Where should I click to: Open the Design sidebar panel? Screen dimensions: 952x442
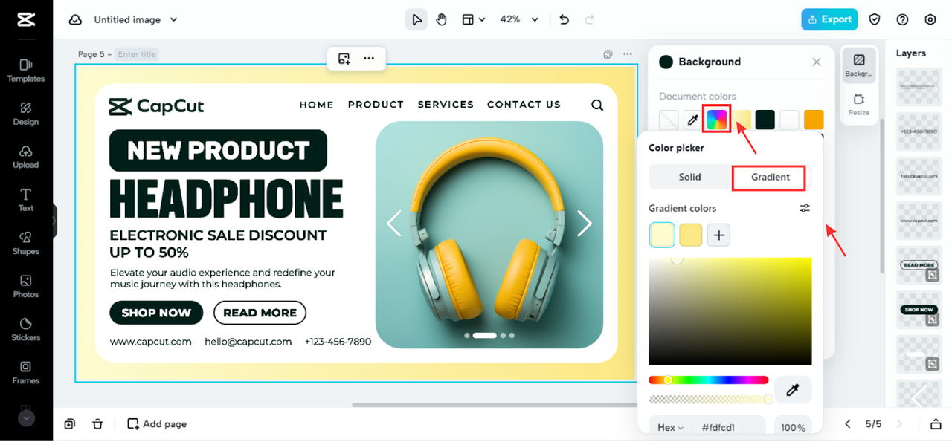point(26,114)
